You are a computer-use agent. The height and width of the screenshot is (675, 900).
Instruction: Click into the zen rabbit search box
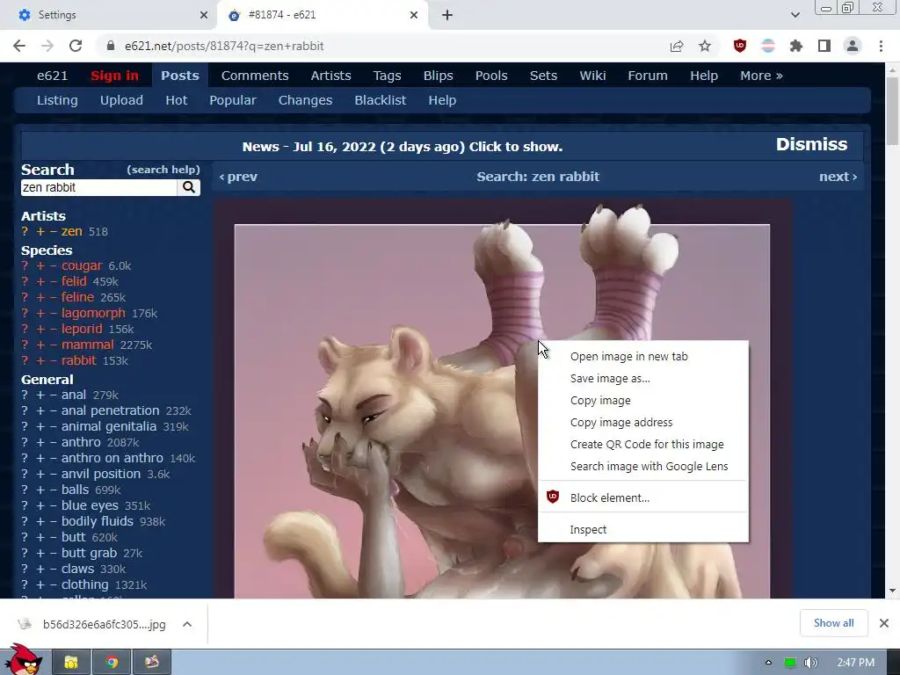[98, 187]
